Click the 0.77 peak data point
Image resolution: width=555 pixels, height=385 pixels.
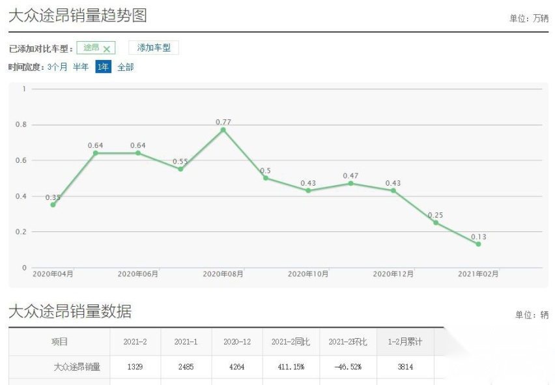click(x=223, y=130)
